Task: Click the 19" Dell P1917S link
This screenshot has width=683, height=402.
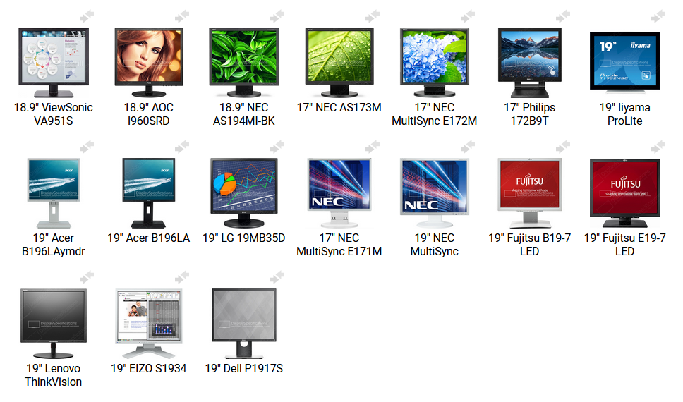Action: [x=244, y=368]
